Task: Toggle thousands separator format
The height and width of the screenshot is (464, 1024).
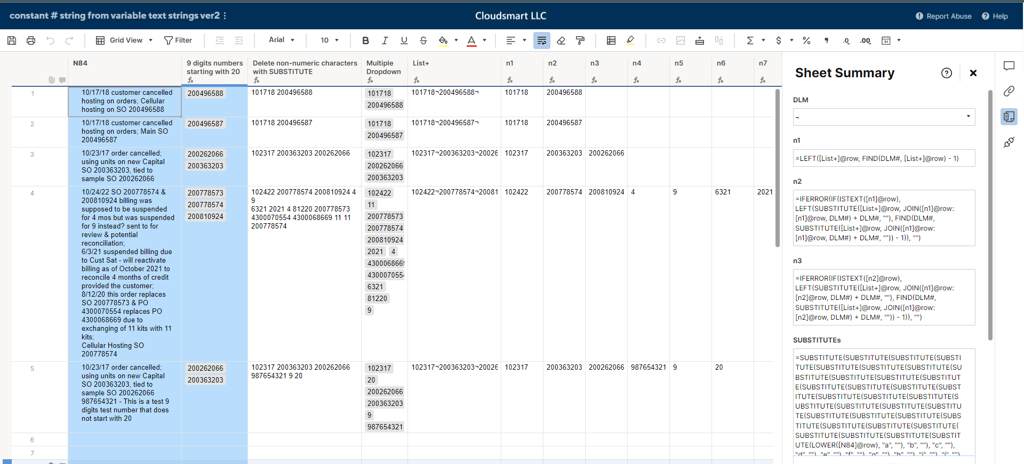Action: click(827, 40)
